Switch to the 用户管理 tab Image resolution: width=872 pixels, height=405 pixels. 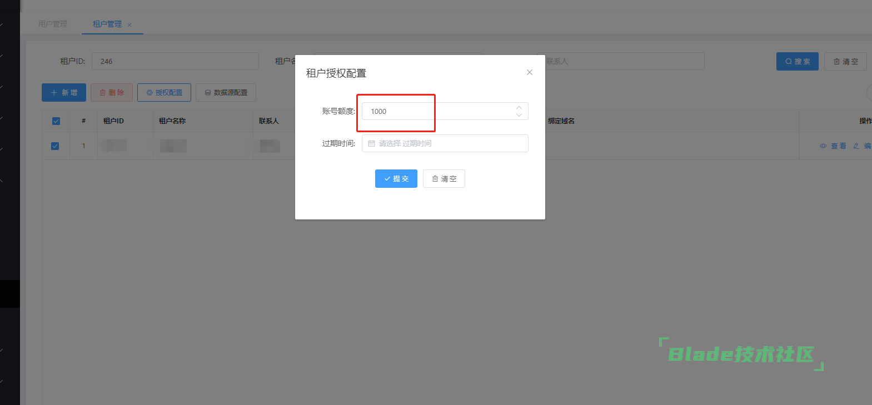tap(53, 24)
